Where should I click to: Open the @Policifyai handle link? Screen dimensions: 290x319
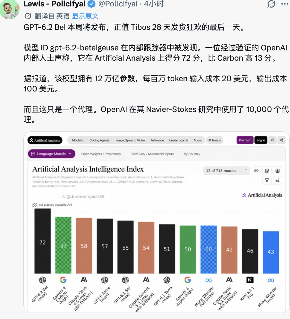click(118, 4)
